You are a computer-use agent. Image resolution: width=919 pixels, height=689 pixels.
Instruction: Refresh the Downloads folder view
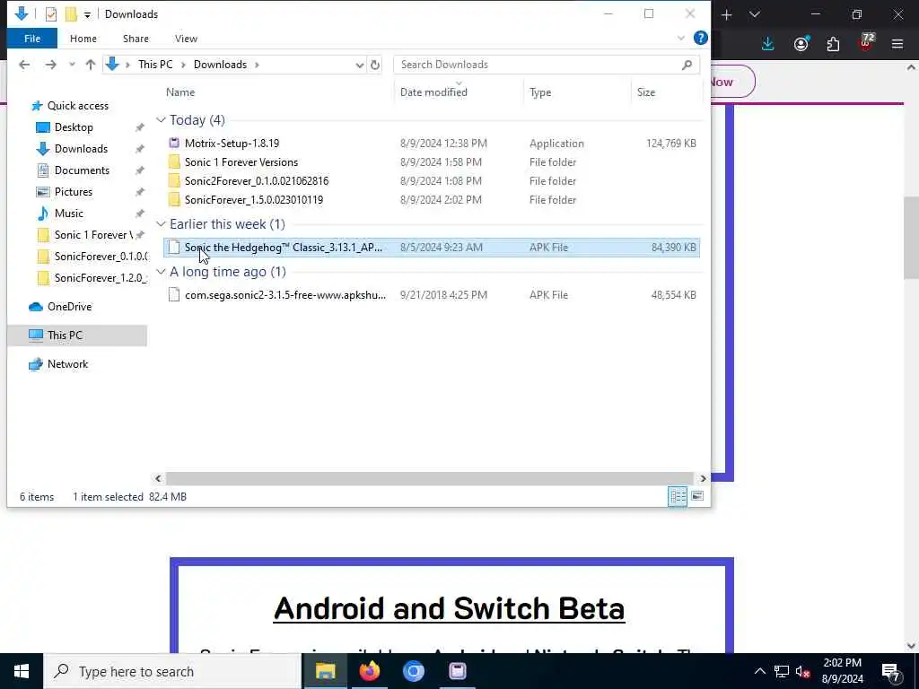pyautogui.click(x=375, y=65)
